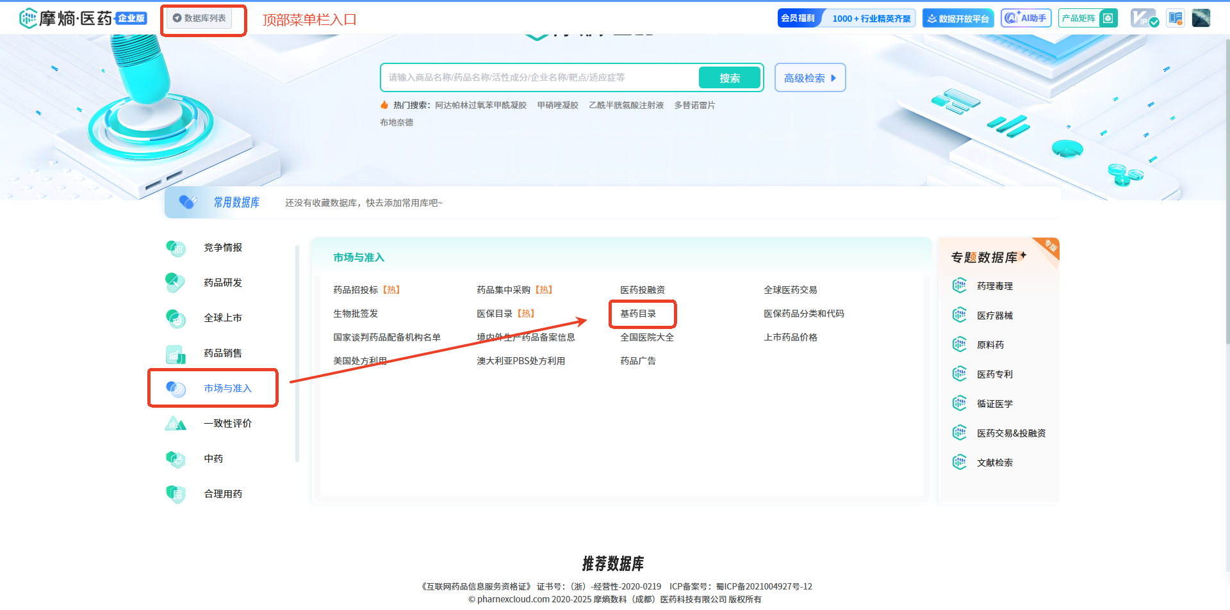This screenshot has height=610, width=1230.
Task: Open the 全国医院大全 database
Action: coord(647,337)
